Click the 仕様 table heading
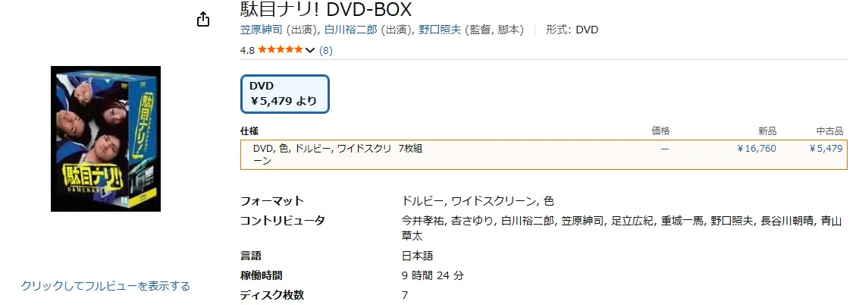The width and height of the screenshot is (856, 305). tap(249, 130)
